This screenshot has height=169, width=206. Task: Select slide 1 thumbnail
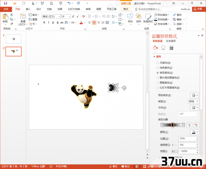tap(14, 39)
